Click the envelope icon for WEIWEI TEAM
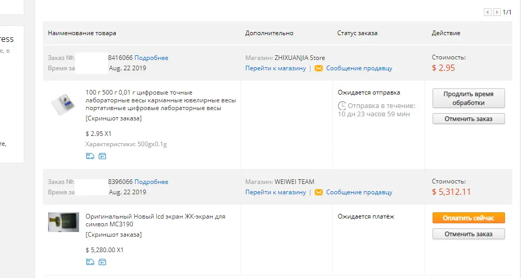 pyautogui.click(x=318, y=192)
